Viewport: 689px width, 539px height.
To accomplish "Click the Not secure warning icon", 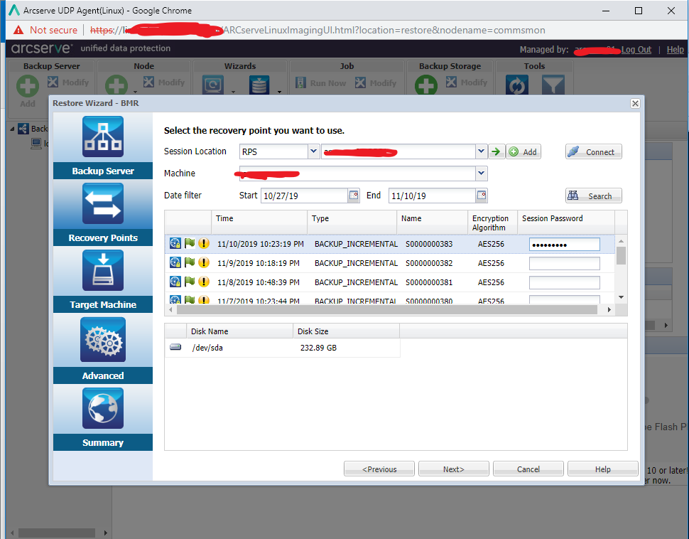I will pos(18,30).
